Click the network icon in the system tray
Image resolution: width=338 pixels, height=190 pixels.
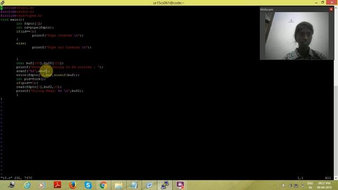[x=290, y=185]
